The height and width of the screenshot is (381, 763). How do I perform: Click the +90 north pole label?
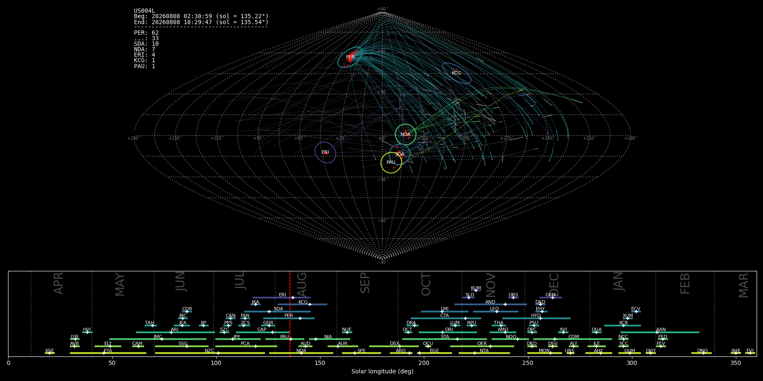pyautogui.click(x=382, y=9)
